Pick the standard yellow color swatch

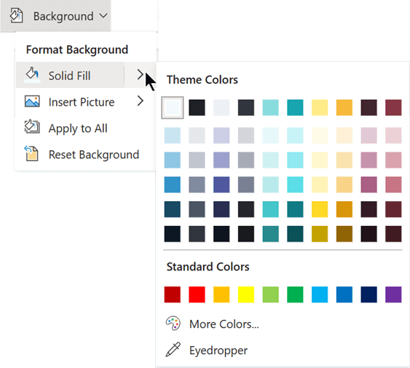(x=246, y=294)
